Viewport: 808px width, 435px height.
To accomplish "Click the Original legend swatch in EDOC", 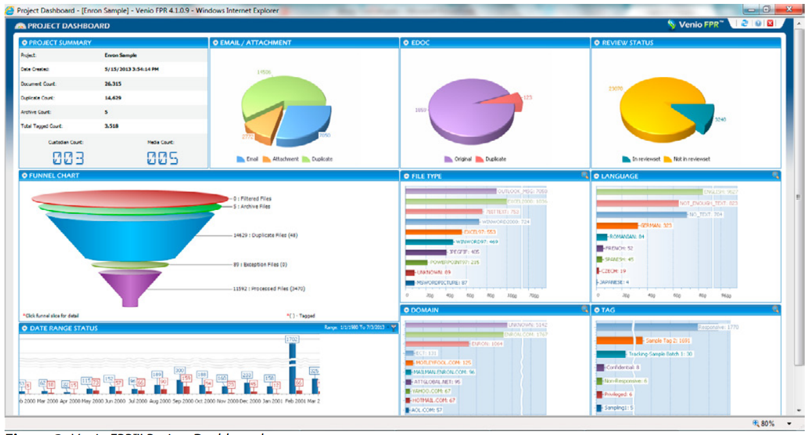I will (x=449, y=159).
